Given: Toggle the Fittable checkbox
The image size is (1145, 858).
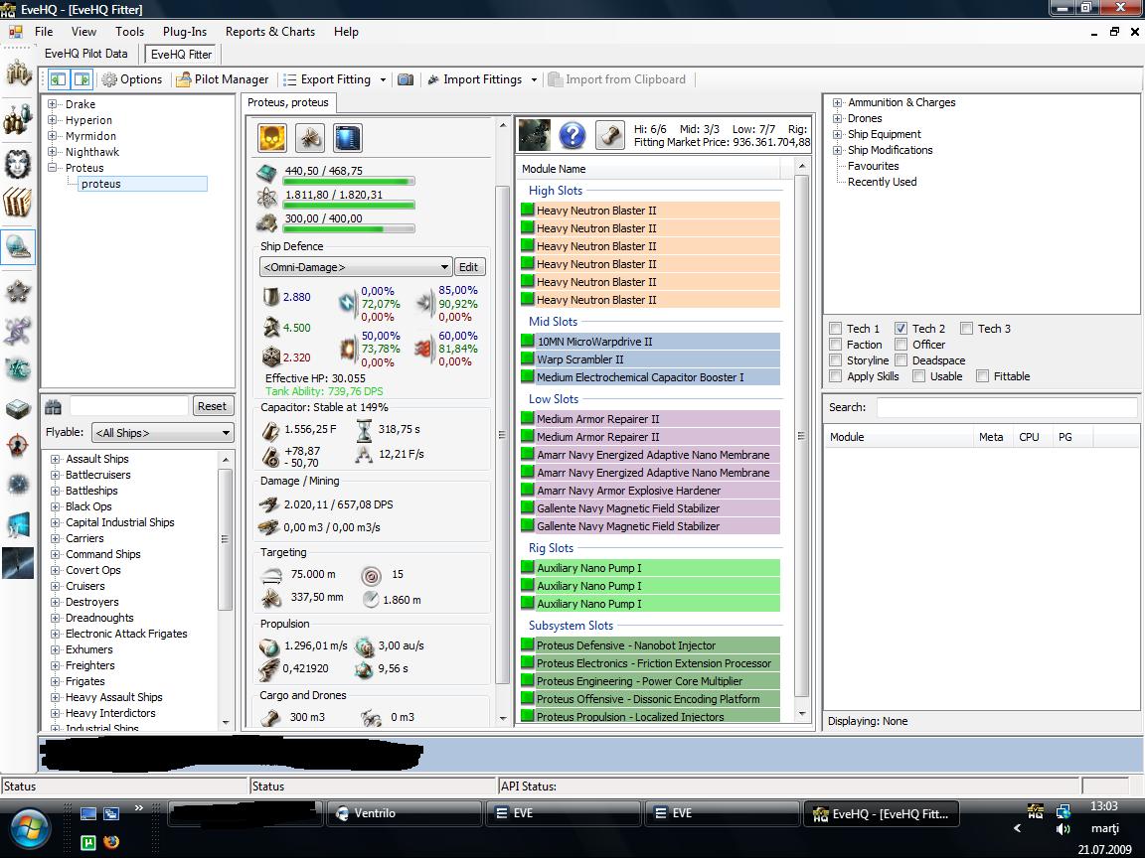Looking at the screenshot, I should click(983, 376).
